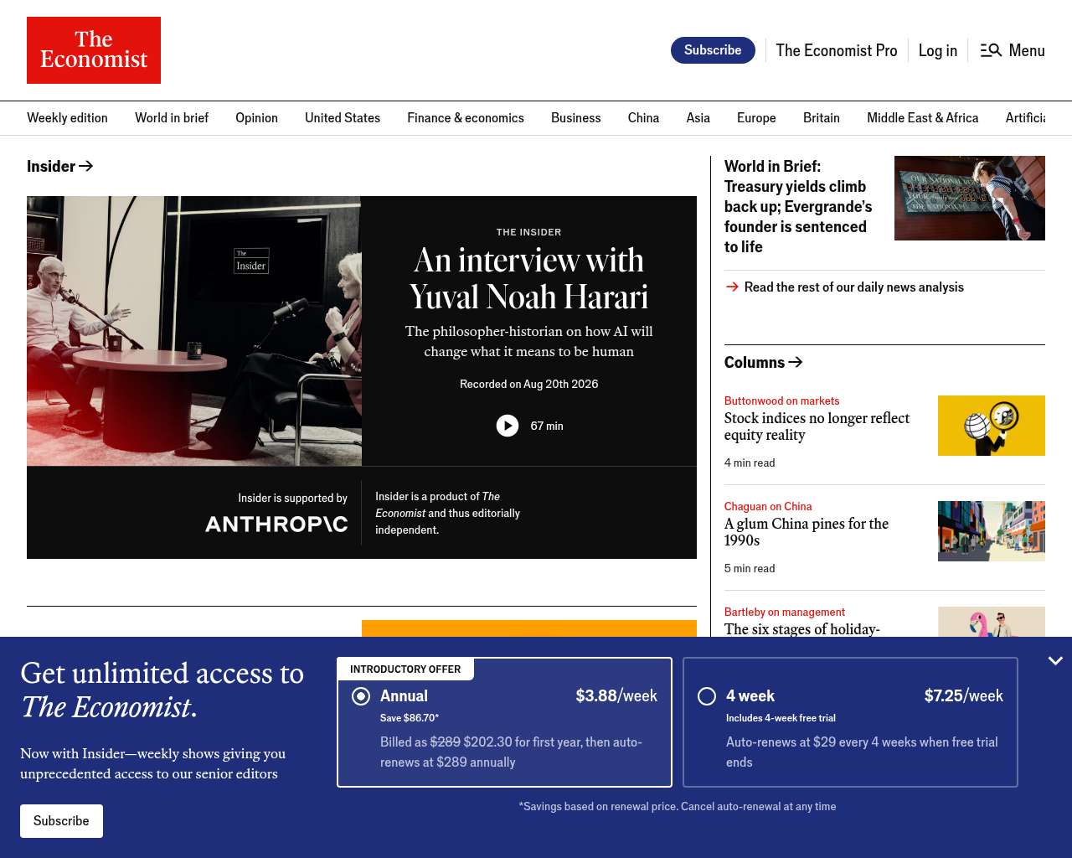Click Log in

pos(938,50)
